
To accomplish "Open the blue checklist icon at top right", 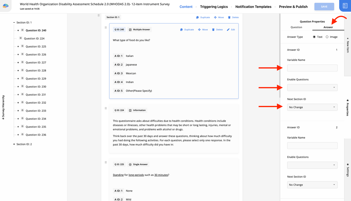I will [345, 6].
